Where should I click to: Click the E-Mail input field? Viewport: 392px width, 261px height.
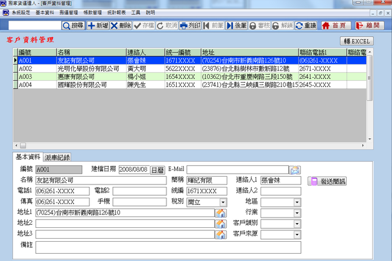238,169
